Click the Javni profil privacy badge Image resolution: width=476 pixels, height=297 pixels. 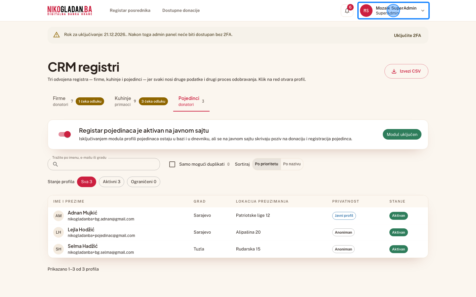(344, 216)
